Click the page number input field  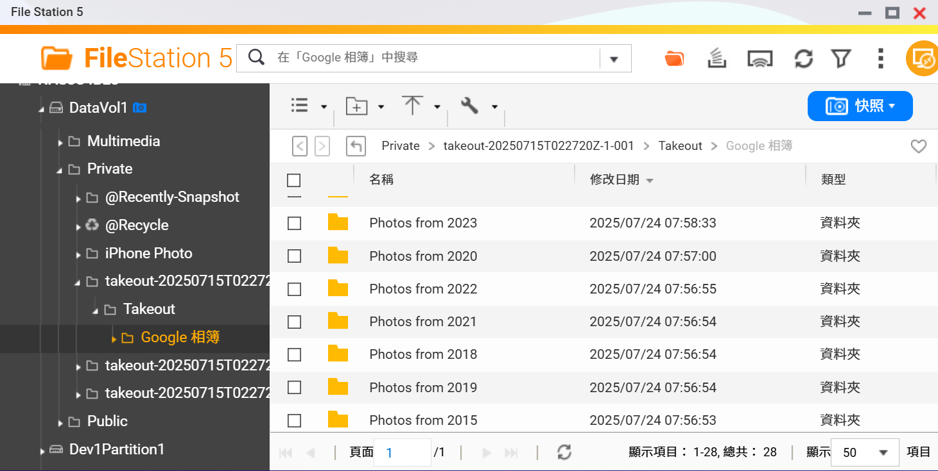click(x=402, y=452)
